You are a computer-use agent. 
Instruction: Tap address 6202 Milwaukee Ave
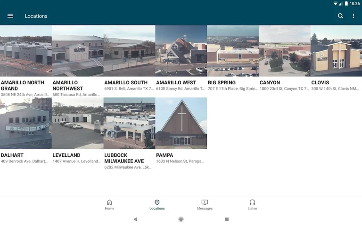coord(128,167)
